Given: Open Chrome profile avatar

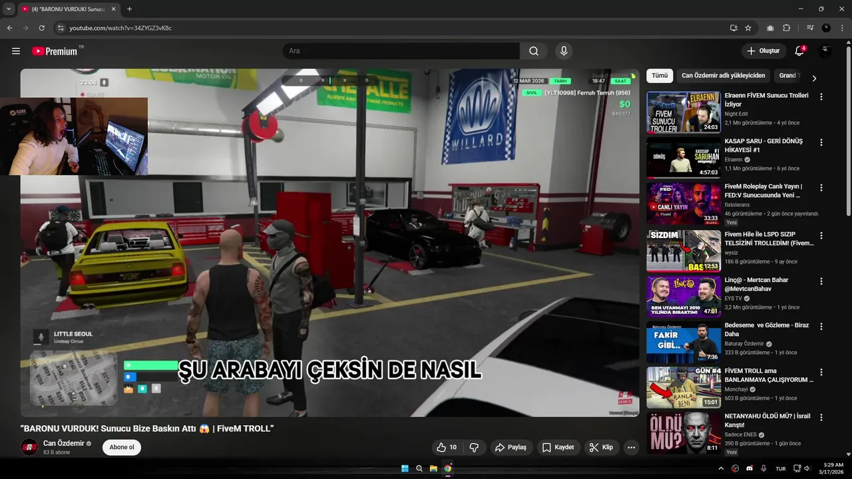Looking at the screenshot, I should 826,28.
